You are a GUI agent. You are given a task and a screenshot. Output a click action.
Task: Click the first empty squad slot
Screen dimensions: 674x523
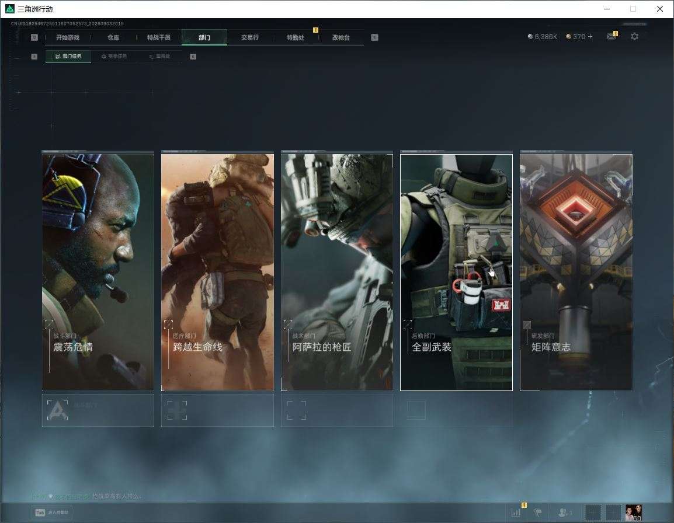[593, 512]
